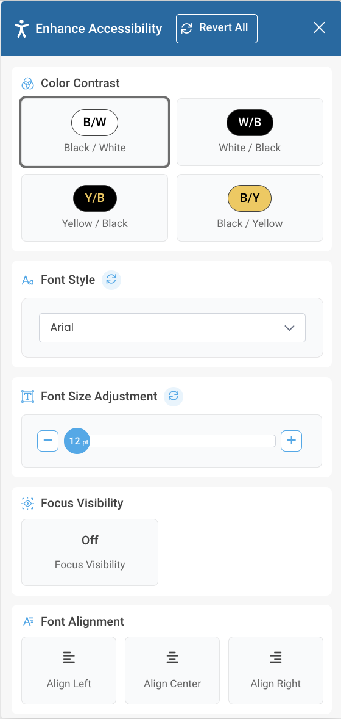Viewport: 341px width, 719px height.
Task: Select the White / Black contrast option
Action: pyautogui.click(x=250, y=132)
